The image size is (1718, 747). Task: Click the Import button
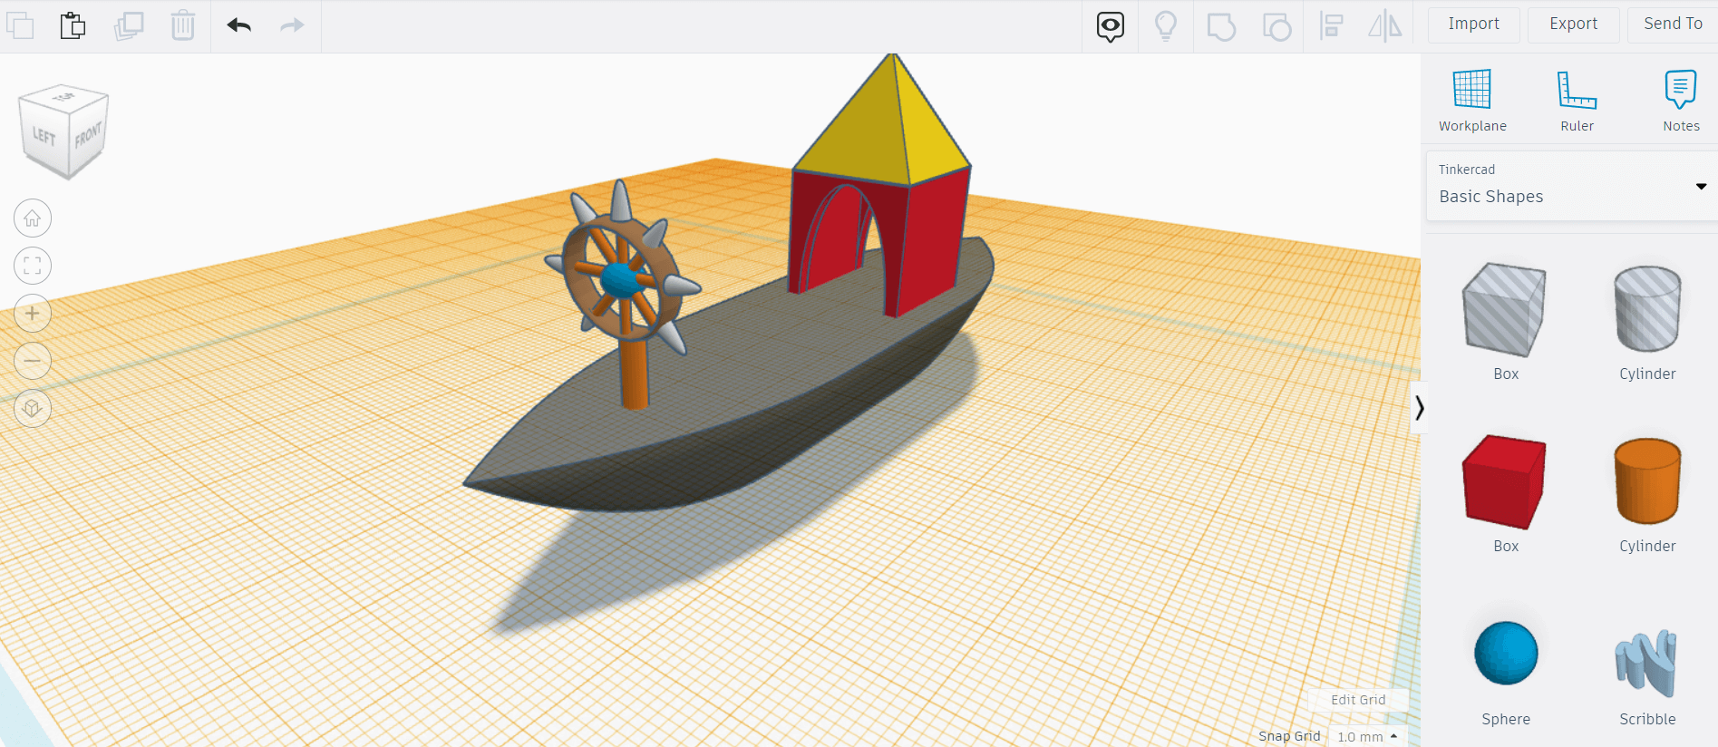click(1473, 24)
